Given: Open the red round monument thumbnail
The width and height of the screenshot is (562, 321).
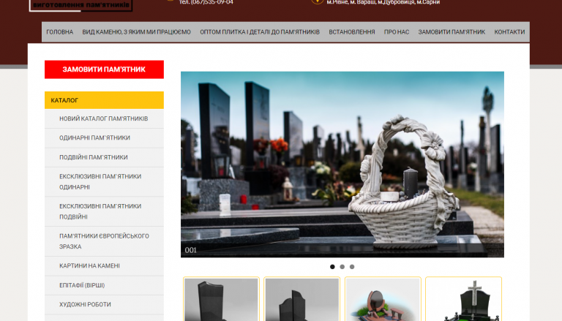Looking at the screenshot, I should (383, 299).
